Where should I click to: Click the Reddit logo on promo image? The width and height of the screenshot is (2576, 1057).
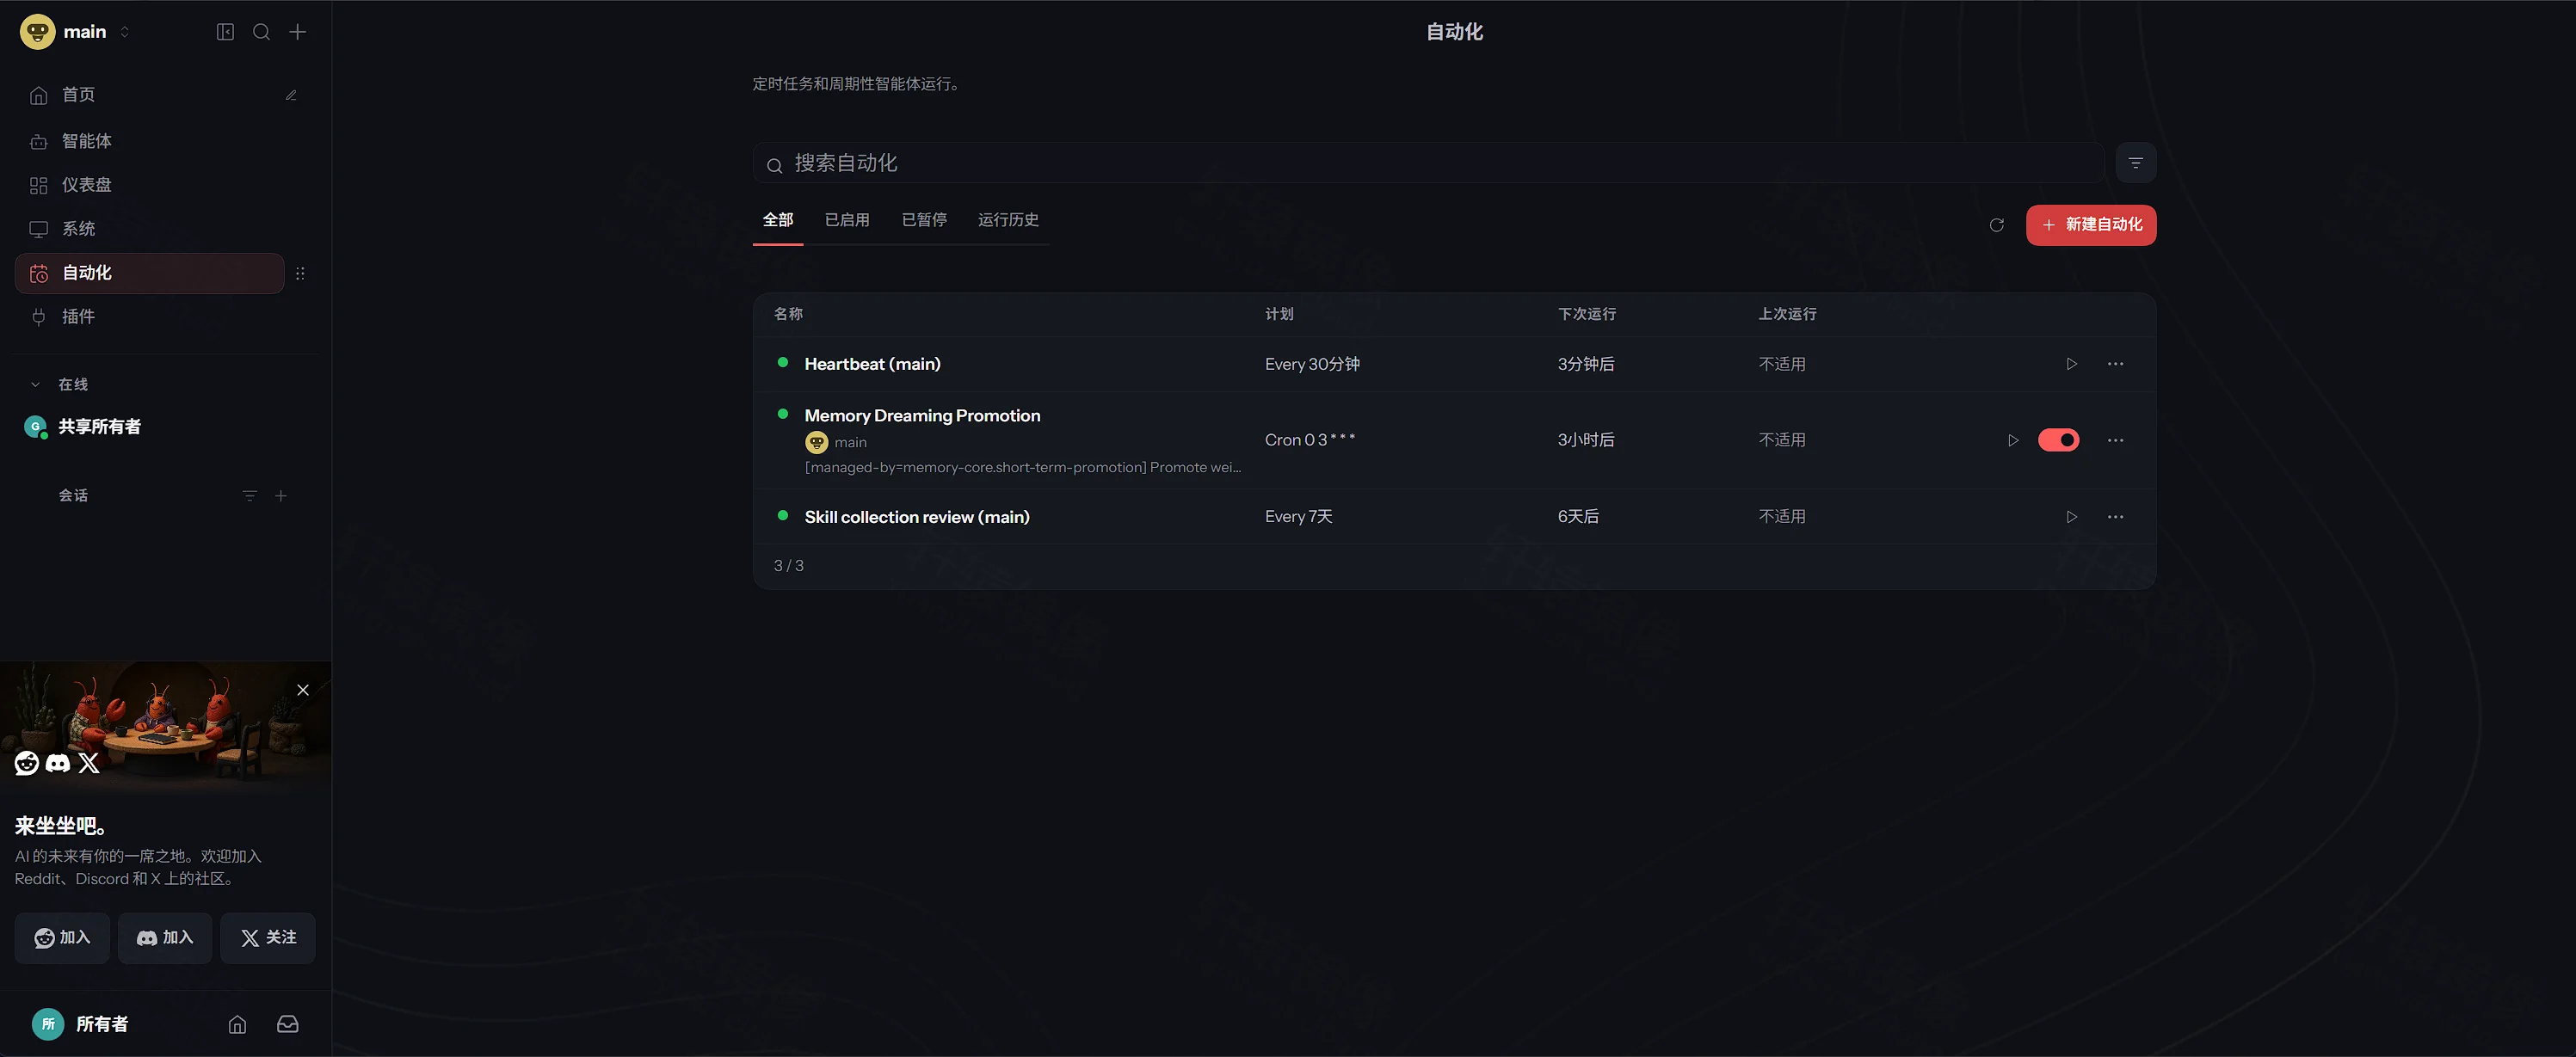pyautogui.click(x=27, y=763)
